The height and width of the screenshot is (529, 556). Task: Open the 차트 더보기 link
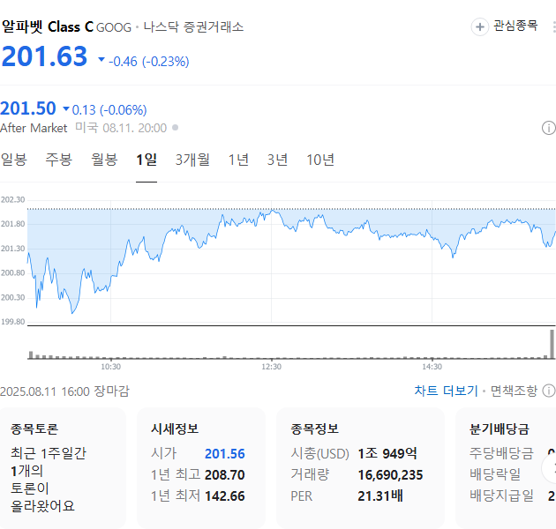point(446,391)
